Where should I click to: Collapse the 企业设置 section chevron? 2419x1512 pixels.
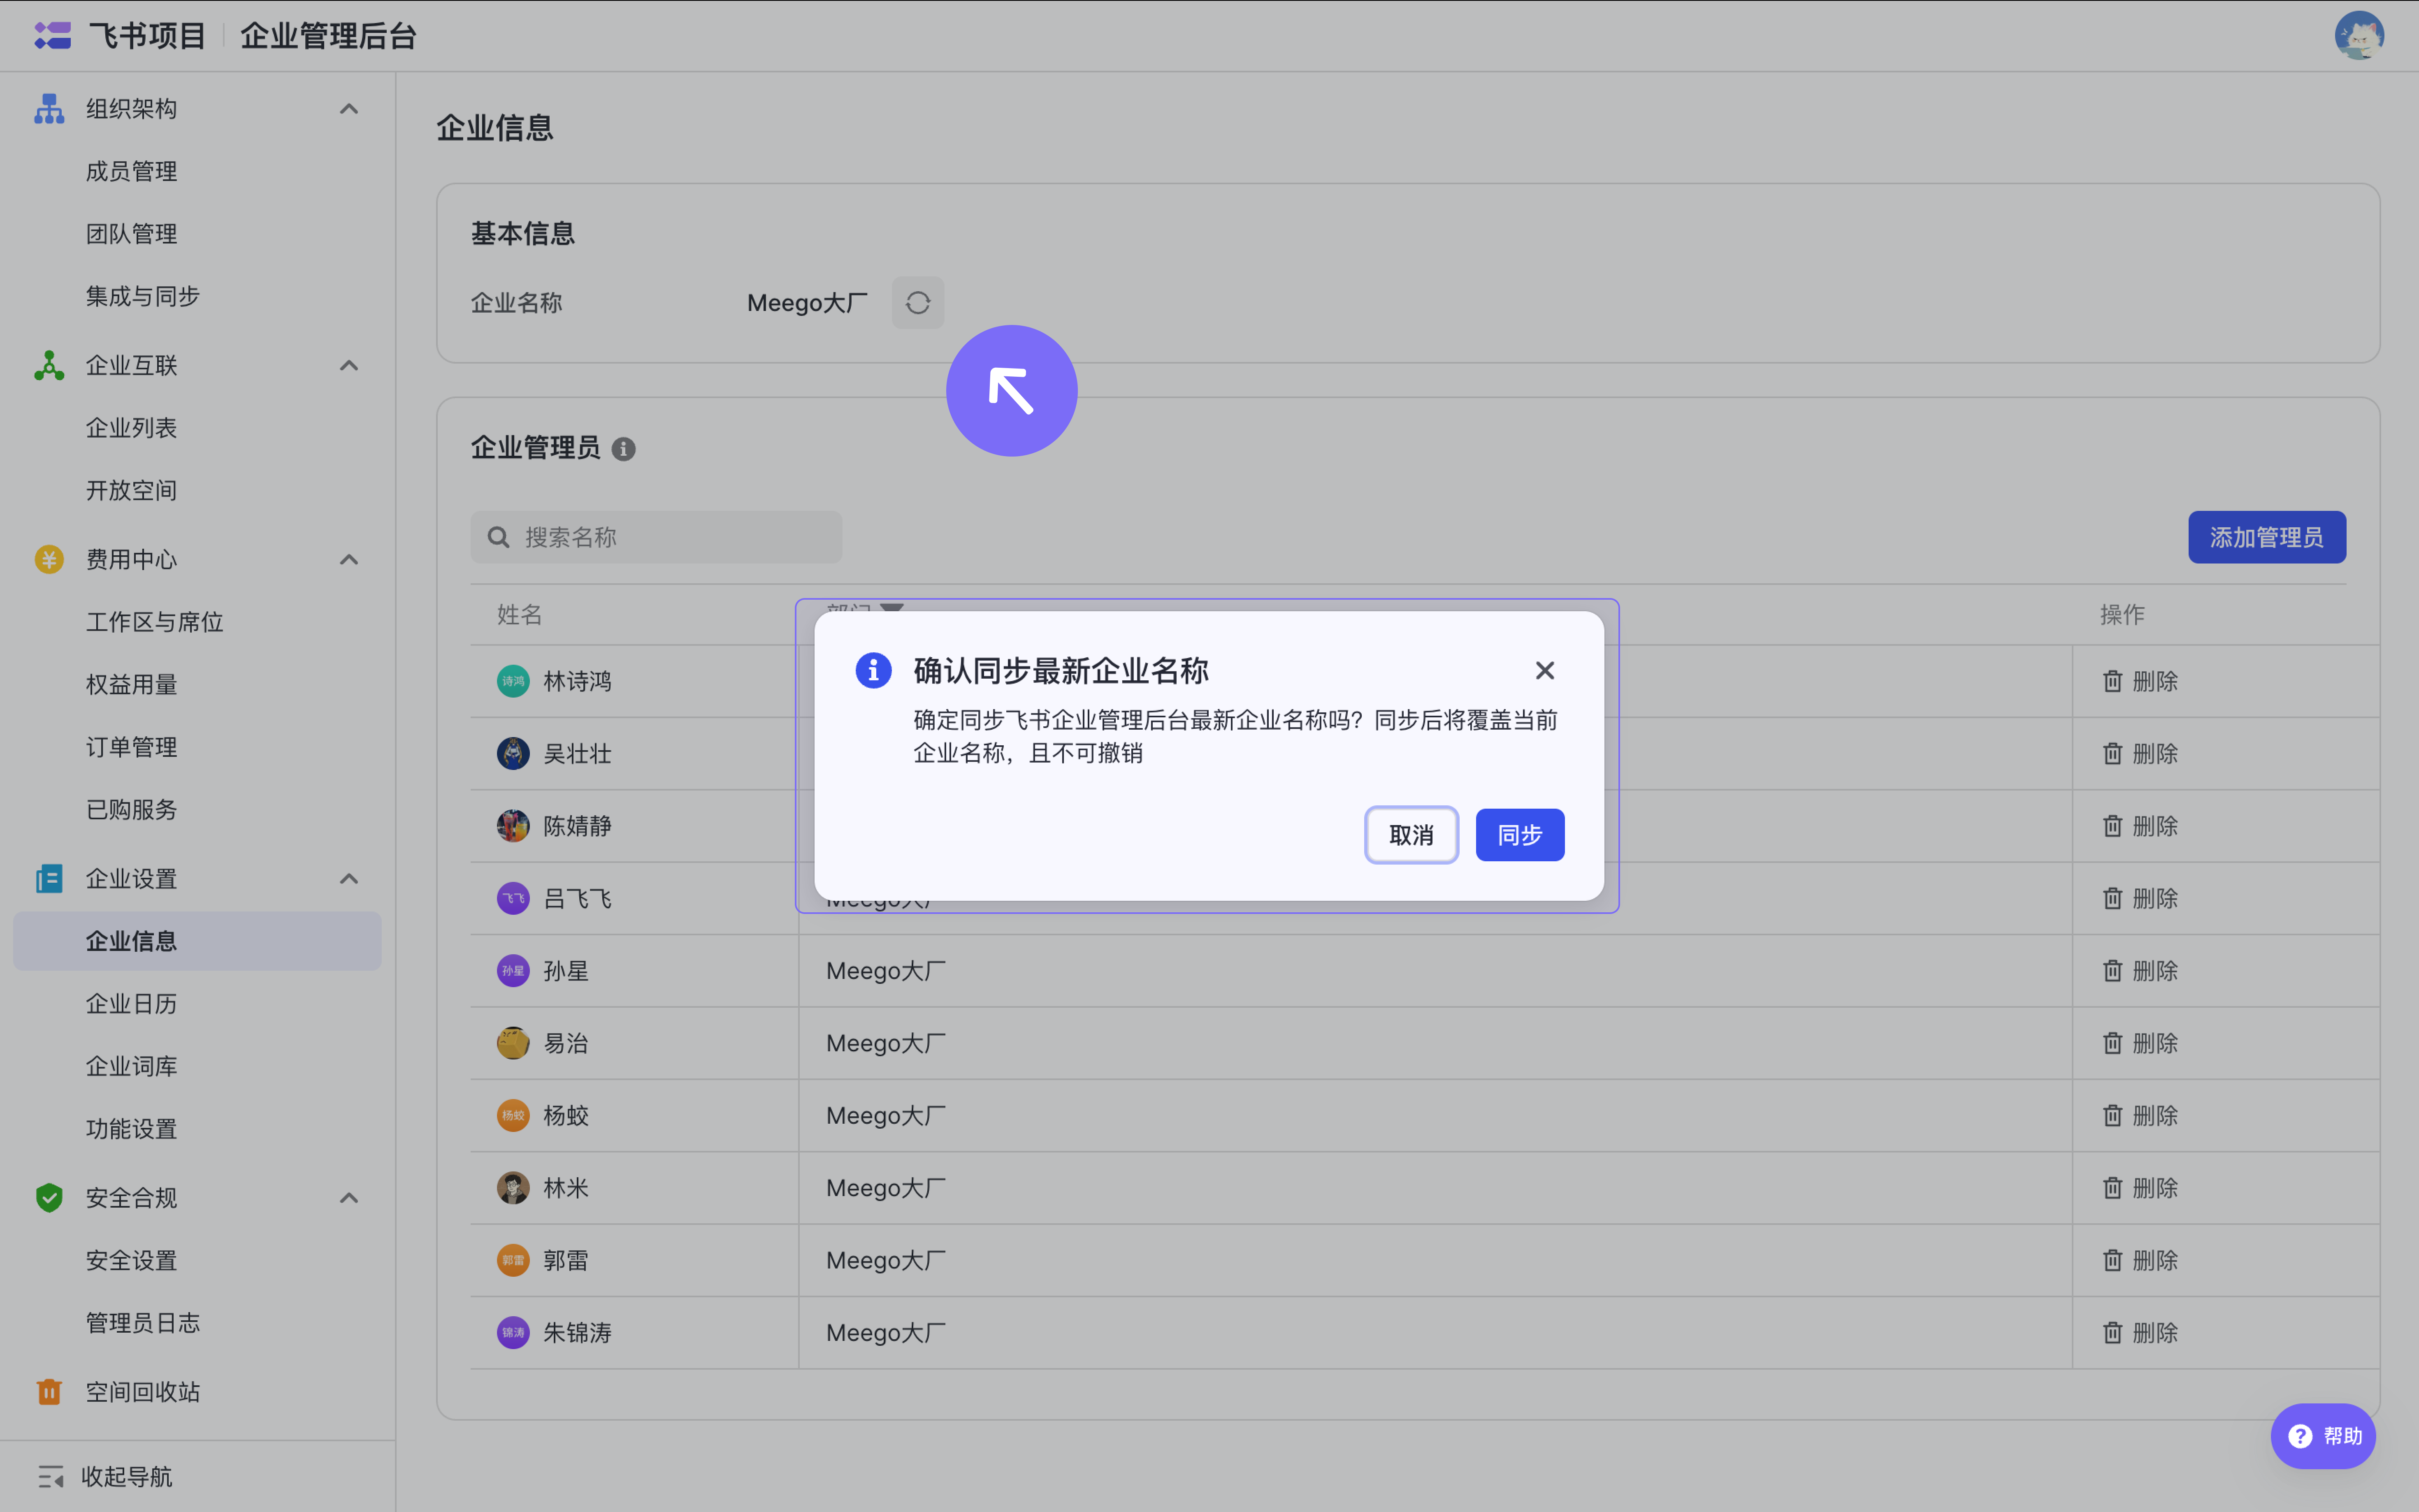pos(348,879)
